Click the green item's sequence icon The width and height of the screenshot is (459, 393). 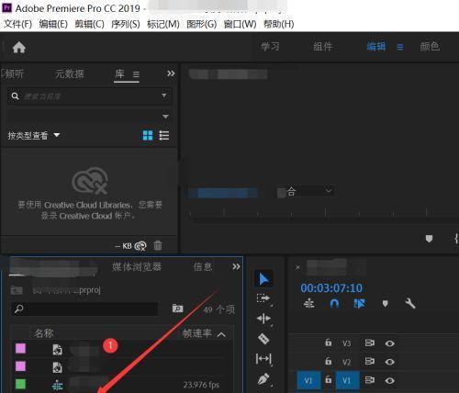coord(57,386)
